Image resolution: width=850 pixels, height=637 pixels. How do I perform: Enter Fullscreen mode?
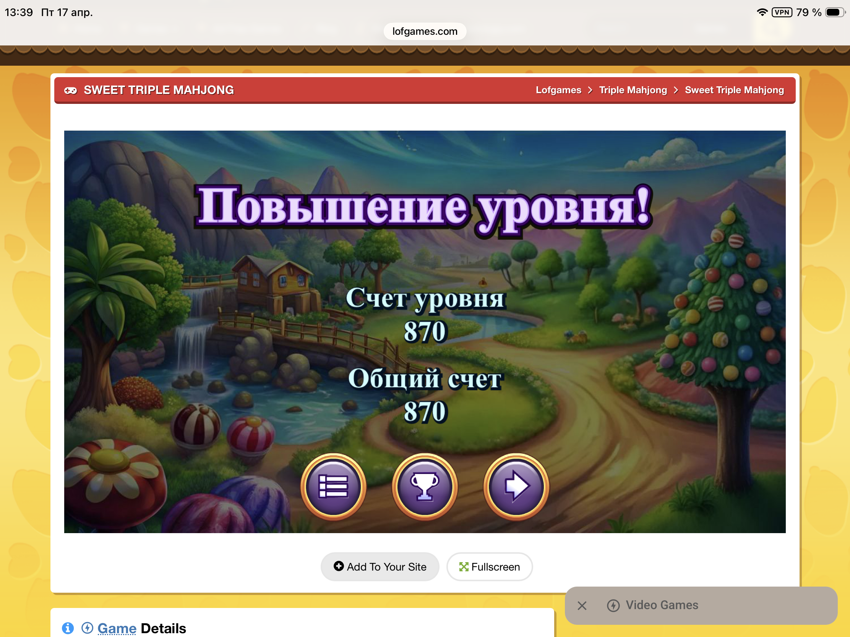489,567
